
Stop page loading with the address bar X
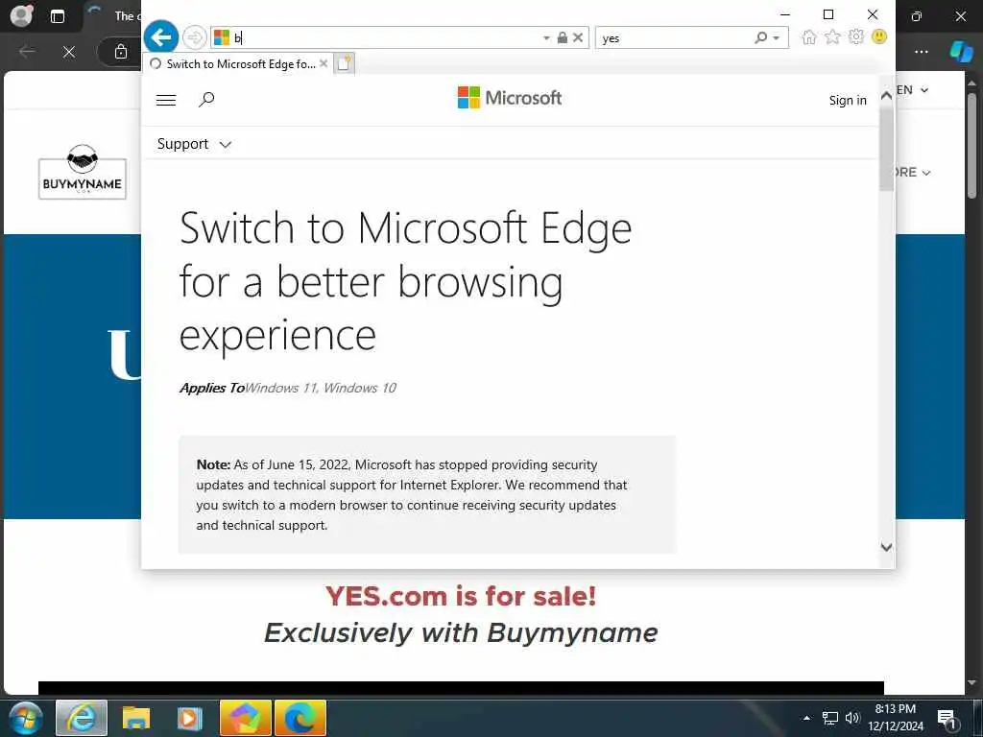(578, 37)
